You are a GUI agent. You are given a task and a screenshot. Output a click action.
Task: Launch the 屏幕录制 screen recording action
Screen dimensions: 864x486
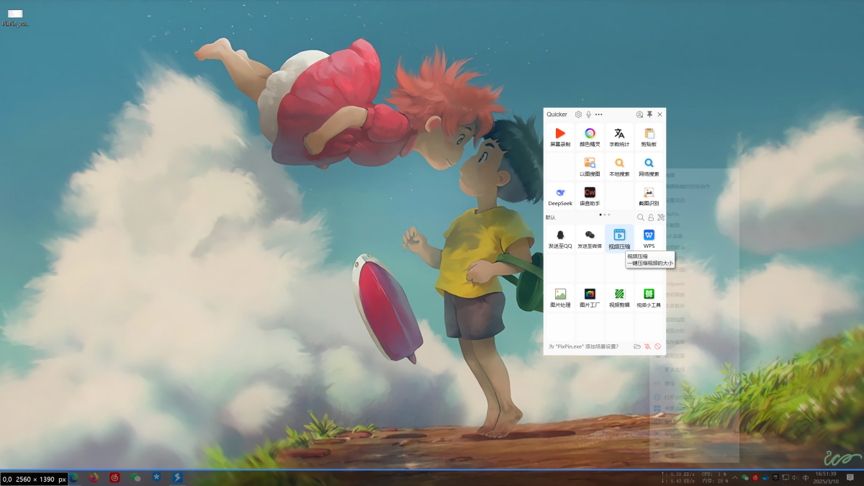(x=560, y=137)
